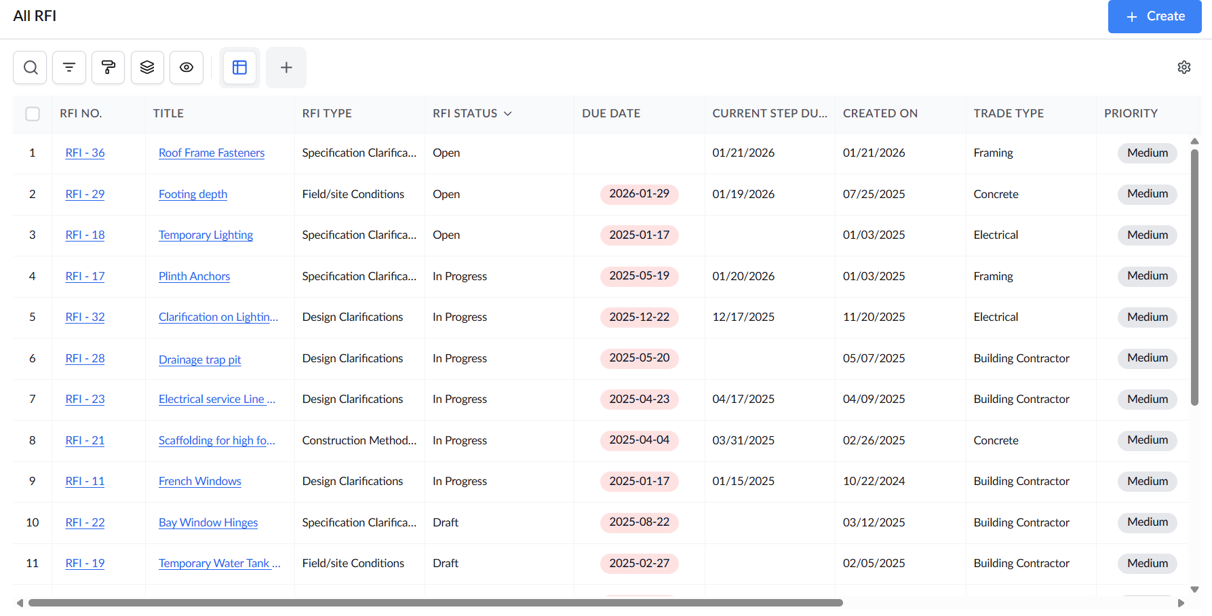1212x616 pixels.
Task: Open the paint roller formatting icon
Action: coord(108,67)
